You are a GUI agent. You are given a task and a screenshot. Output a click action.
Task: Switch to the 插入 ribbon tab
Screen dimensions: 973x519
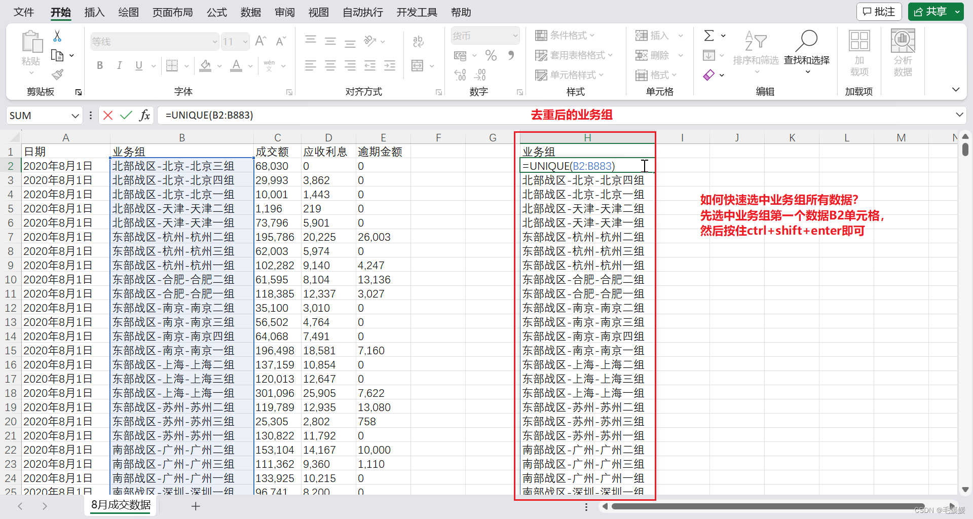[94, 12]
